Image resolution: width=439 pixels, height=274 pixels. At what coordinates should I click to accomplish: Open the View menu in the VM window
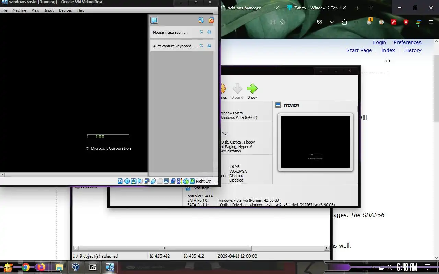(36, 10)
